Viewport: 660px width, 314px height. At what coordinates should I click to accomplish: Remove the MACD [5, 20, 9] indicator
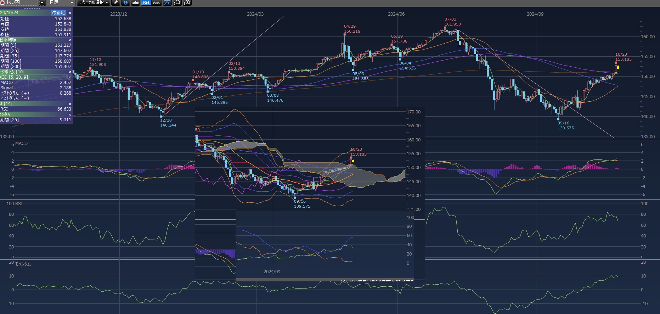coord(70,77)
